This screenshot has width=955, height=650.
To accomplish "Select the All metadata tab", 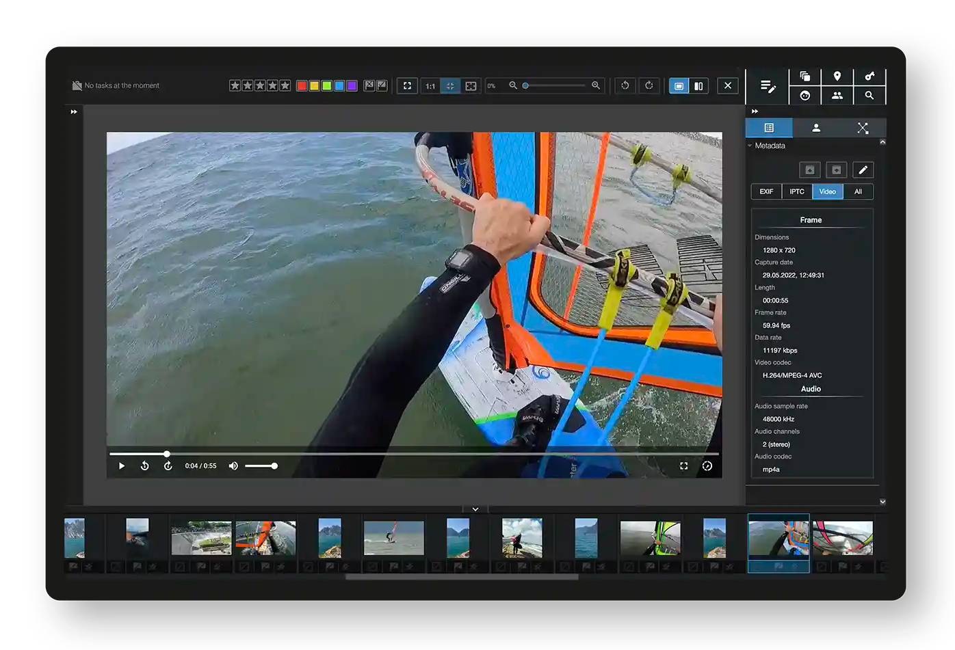I will 858,191.
